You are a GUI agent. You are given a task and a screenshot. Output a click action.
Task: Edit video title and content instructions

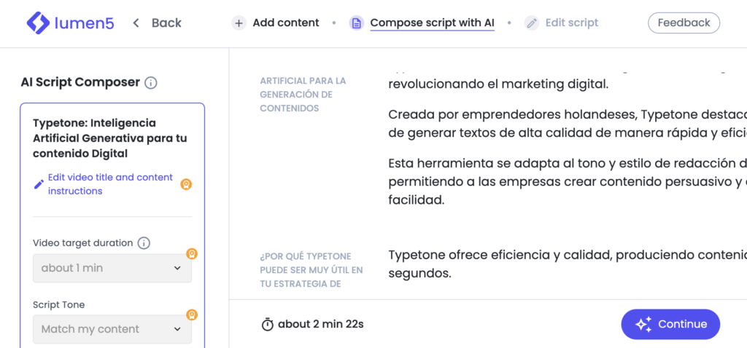(x=110, y=184)
